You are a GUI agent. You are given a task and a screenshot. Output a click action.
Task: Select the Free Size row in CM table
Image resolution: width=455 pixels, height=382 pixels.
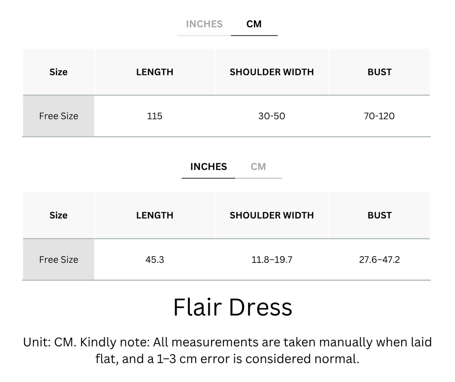(x=58, y=116)
